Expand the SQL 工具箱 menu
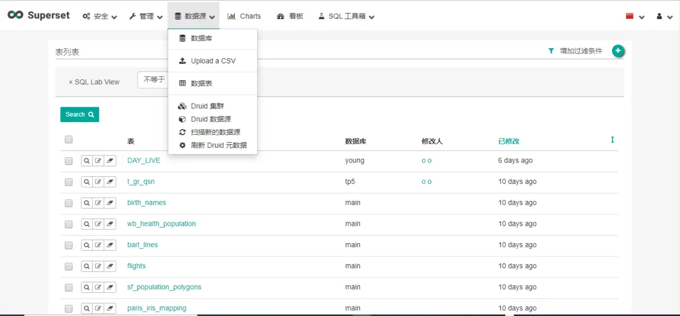The height and width of the screenshot is (316, 680). [x=346, y=16]
